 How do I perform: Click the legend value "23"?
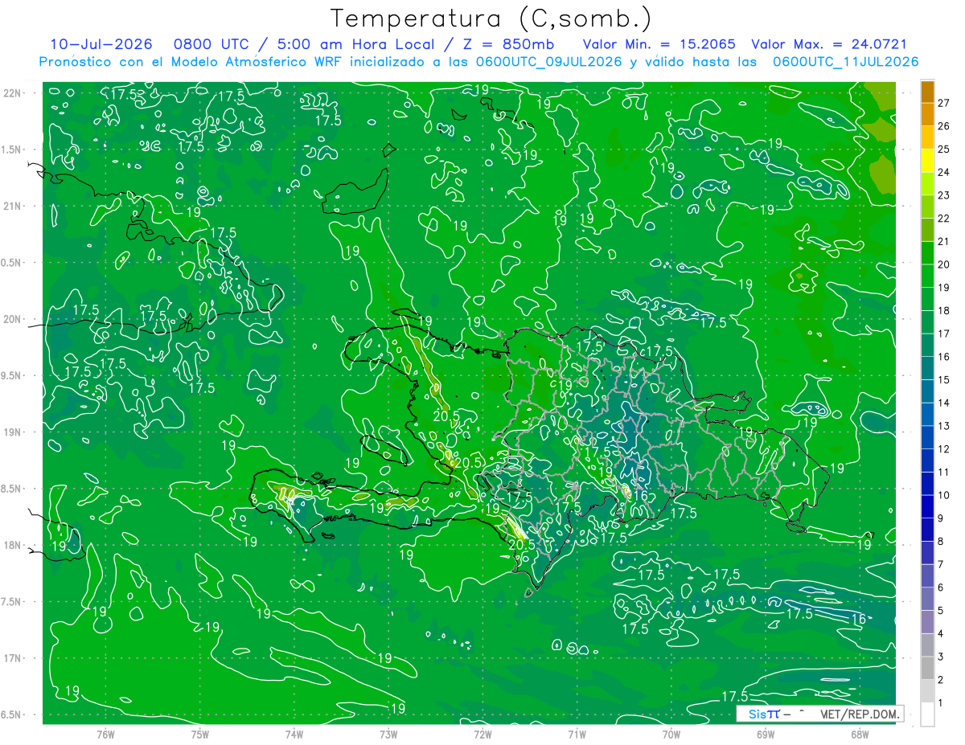point(944,195)
